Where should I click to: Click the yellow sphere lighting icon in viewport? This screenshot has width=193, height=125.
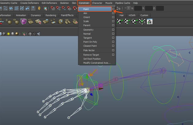[x=9, y=34]
